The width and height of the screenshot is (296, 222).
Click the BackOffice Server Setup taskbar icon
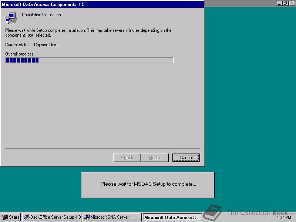pyautogui.click(x=26, y=217)
